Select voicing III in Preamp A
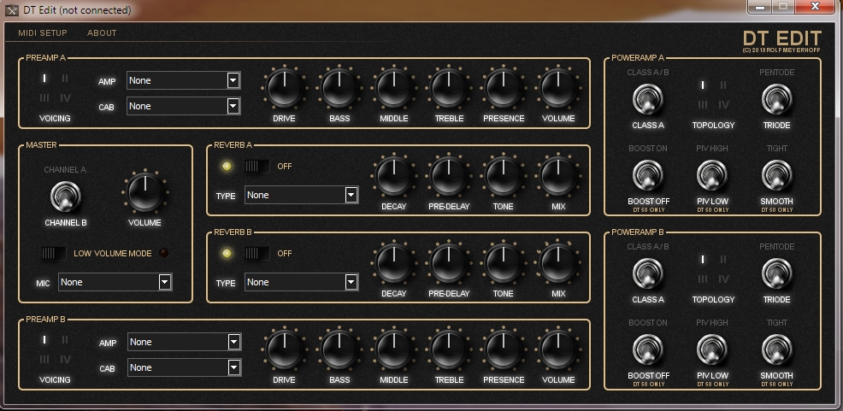 coord(44,97)
